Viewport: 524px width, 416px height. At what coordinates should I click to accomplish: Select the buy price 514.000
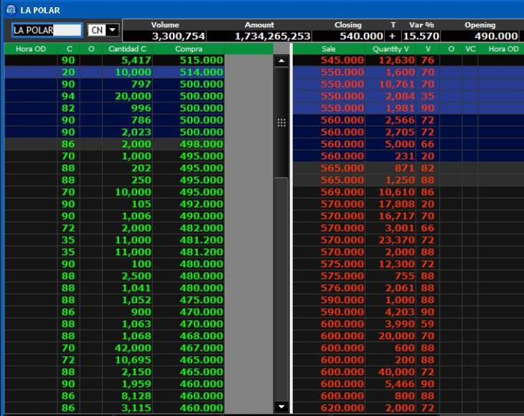pos(201,73)
